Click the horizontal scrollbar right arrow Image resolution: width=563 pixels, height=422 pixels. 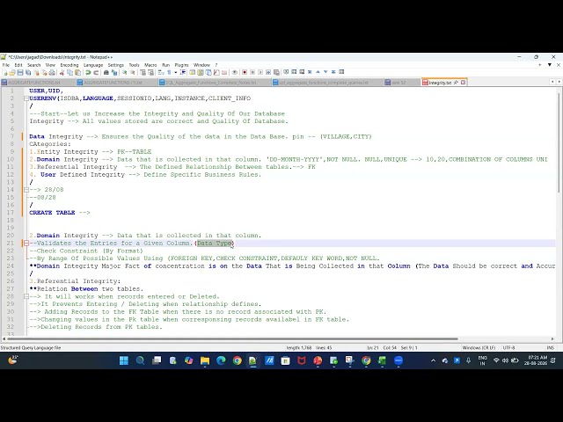click(552, 338)
